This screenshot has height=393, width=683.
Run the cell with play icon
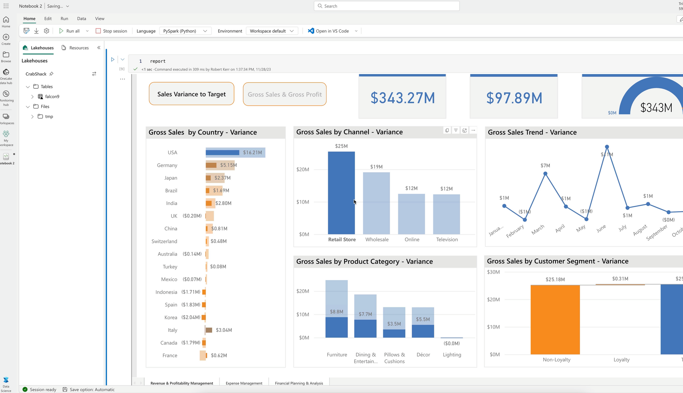[113, 59]
